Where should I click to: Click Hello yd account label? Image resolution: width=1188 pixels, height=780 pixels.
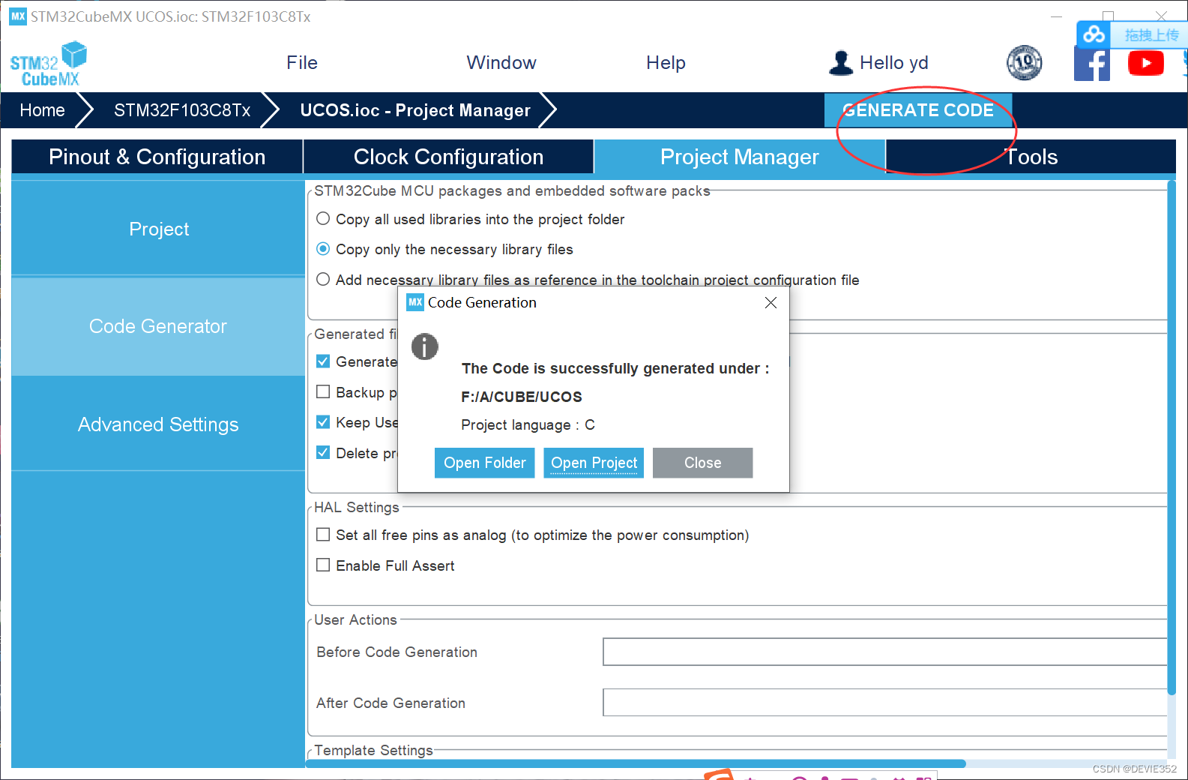pos(894,63)
